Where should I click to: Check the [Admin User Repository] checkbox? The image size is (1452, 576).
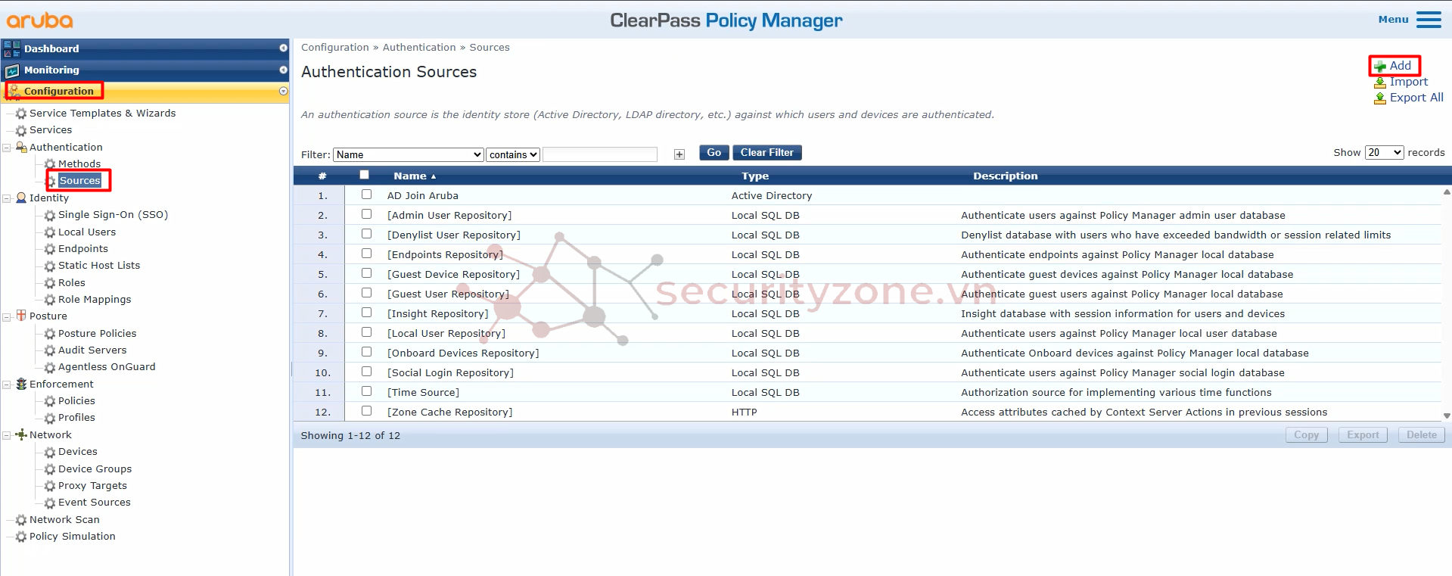click(367, 214)
